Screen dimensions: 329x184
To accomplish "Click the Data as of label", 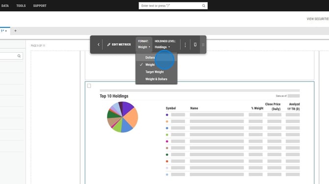I will click(281, 96).
